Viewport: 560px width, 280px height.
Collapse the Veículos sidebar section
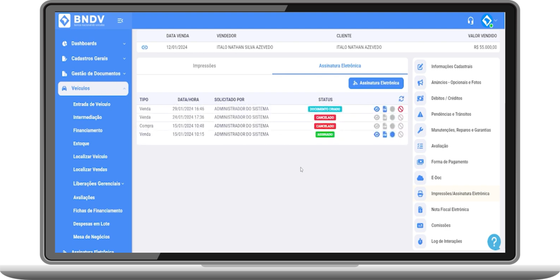(93, 88)
